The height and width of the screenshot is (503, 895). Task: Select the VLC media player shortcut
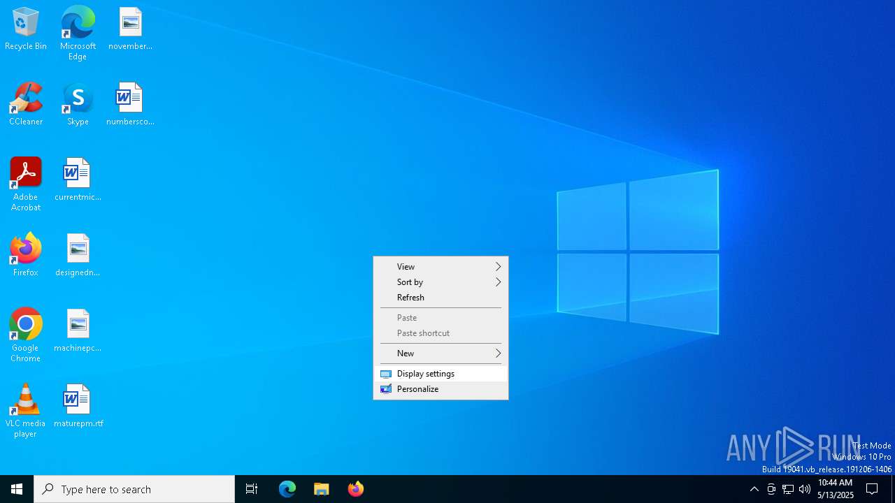pyautogui.click(x=26, y=410)
